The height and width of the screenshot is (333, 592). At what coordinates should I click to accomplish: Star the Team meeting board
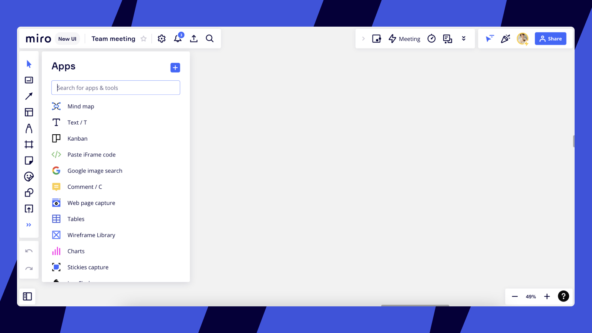pos(144,39)
